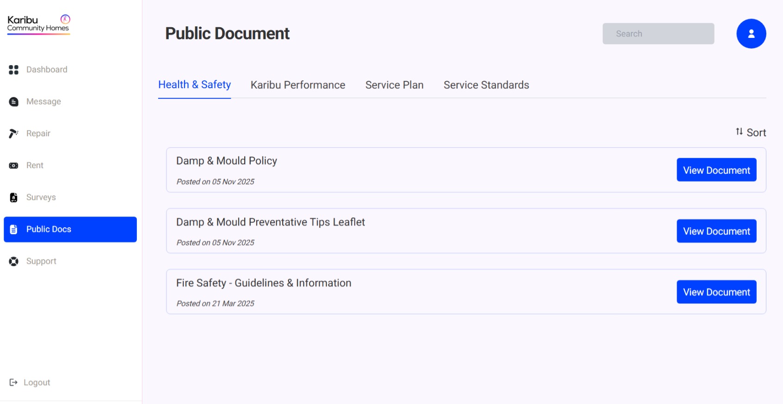Viewport: 783px width, 404px height.
Task: Click the Surveys clipboard icon
Action: point(14,198)
